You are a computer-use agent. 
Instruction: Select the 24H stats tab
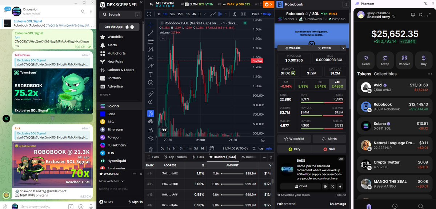point(337,84)
